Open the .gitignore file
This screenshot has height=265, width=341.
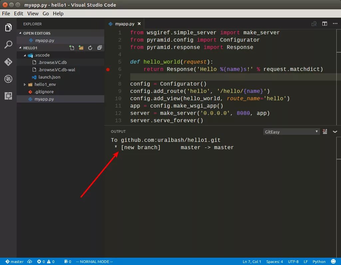(60, 92)
